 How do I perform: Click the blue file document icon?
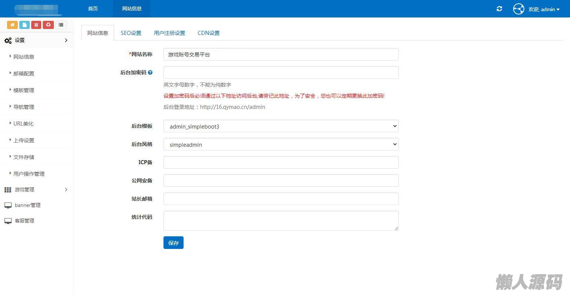coord(24,25)
